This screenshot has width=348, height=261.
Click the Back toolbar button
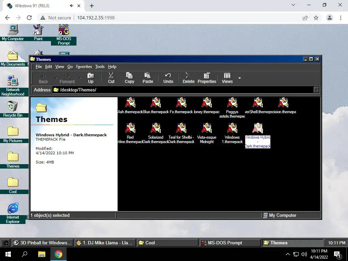(x=43, y=78)
